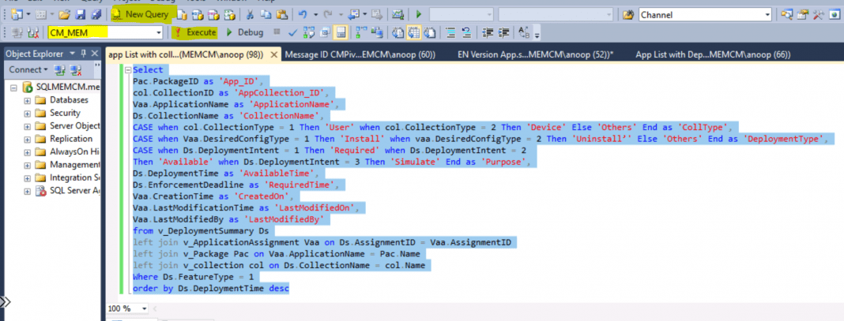Viewport: 844px width, 321px height.
Task: Close the Object Explorer panel
Action: pyautogui.click(x=95, y=54)
